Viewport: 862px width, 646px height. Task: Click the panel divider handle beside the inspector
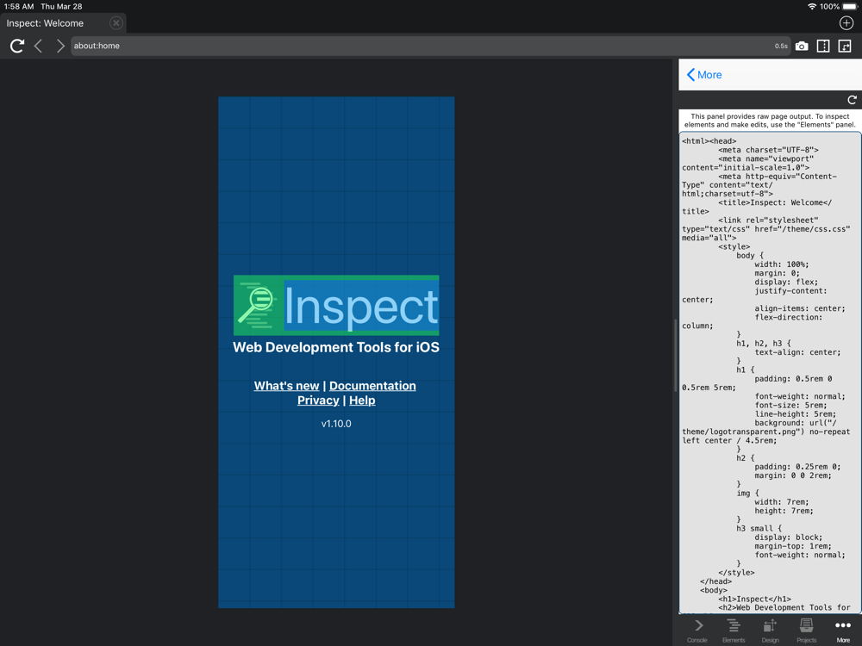point(675,355)
